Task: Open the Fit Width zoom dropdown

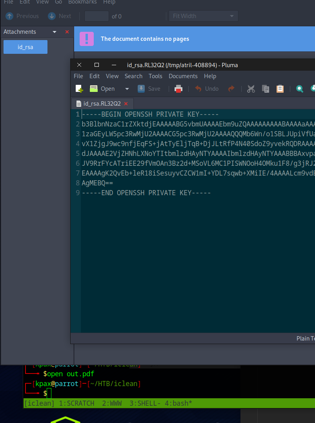Action: click(x=203, y=16)
